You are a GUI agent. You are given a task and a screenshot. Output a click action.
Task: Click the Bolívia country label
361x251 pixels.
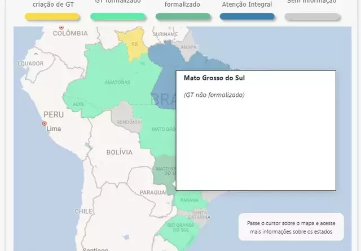tap(120, 152)
